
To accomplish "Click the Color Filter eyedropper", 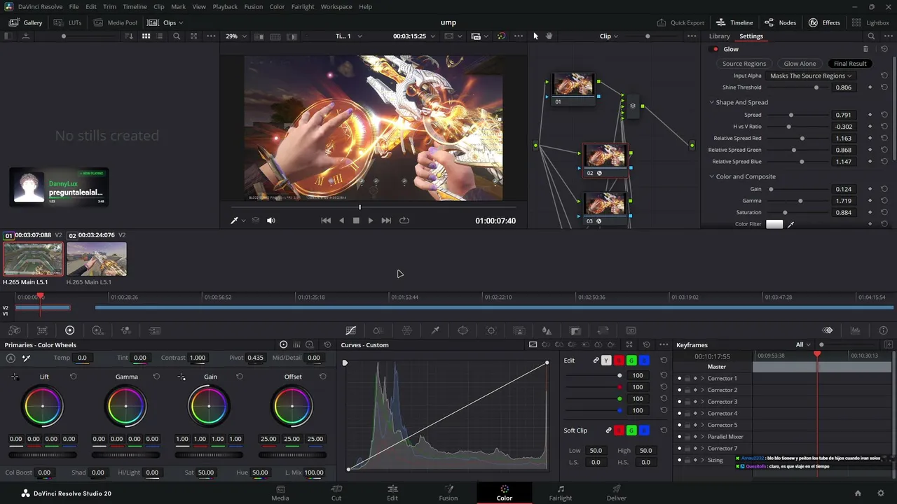I will point(791,224).
